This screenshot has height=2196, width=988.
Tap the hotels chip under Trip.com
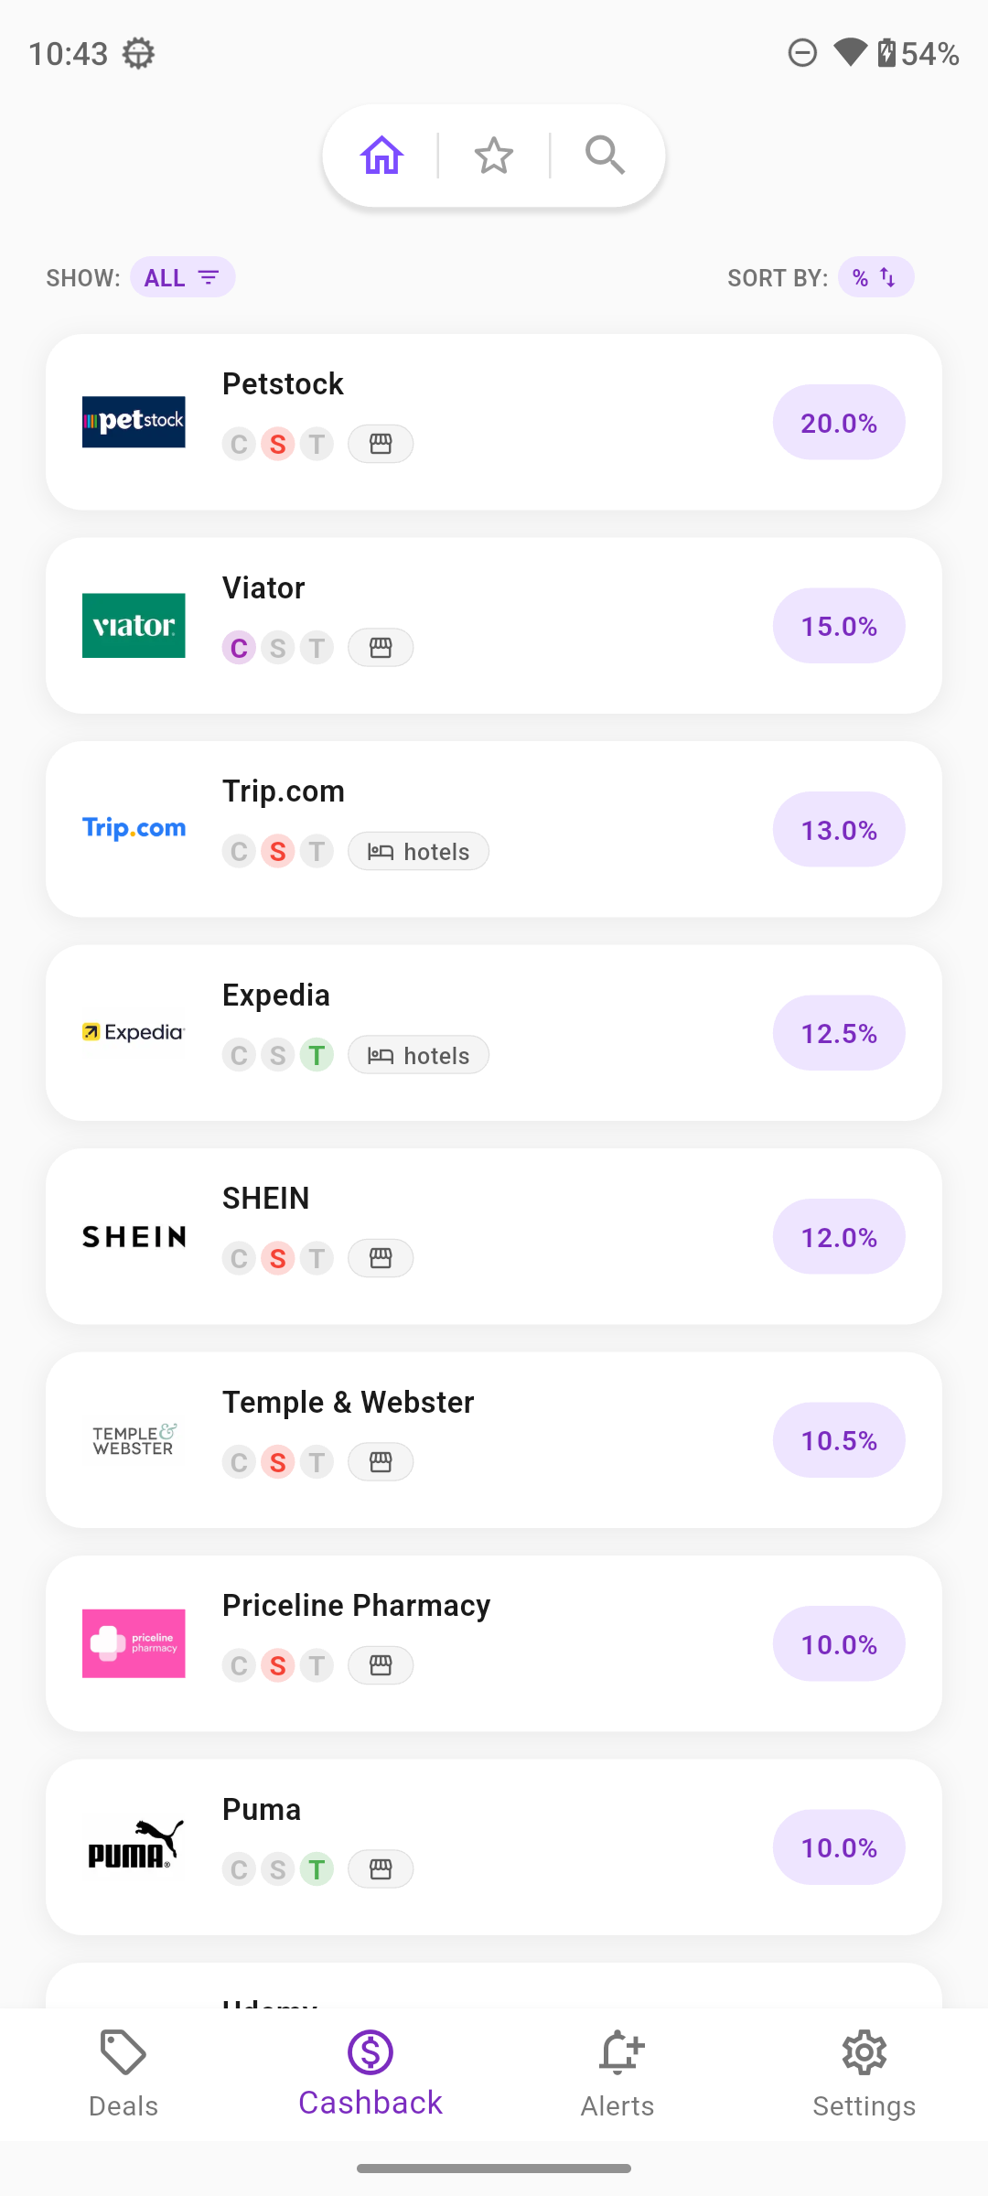pyautogui.click(x=418, y=852)
